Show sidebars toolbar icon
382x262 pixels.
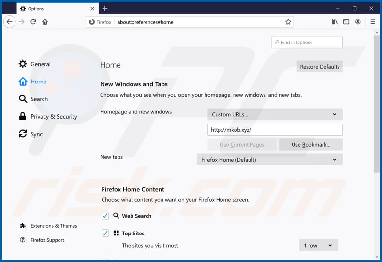pyautogui.click(x=346, y=22)
